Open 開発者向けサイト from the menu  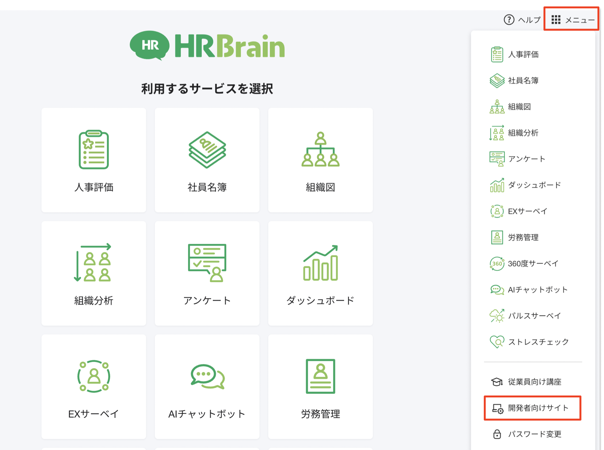pyautogui.click(x=533, y=408)
